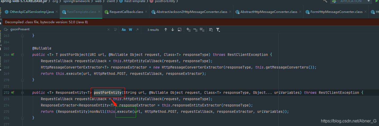Screen dimensions: 379x126
Task: Go to previous occurrence up arrow
Action: point(166,30)
